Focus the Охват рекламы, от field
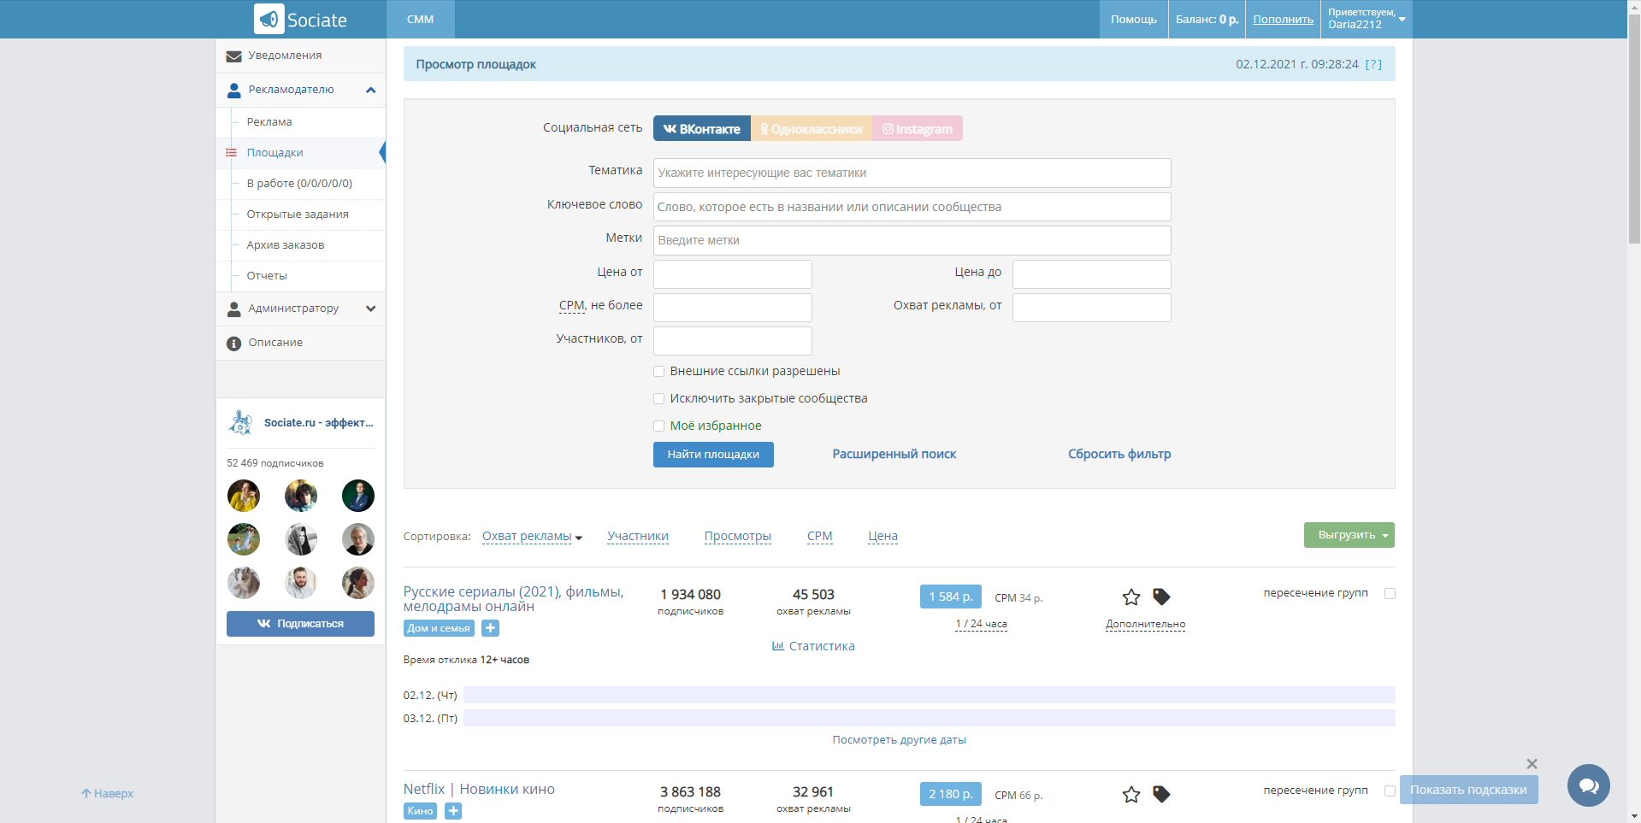The width and height of the screenshot is (1641, 823). [x=1091, y=308]
